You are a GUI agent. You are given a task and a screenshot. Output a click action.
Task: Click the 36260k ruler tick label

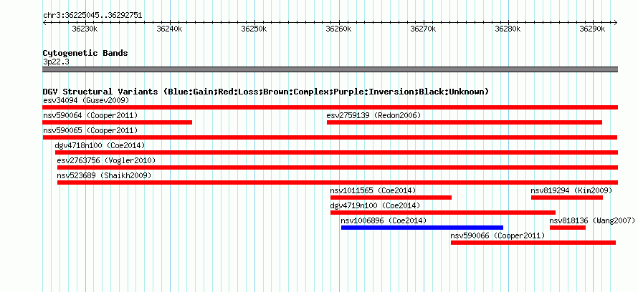tap(338, 29)
